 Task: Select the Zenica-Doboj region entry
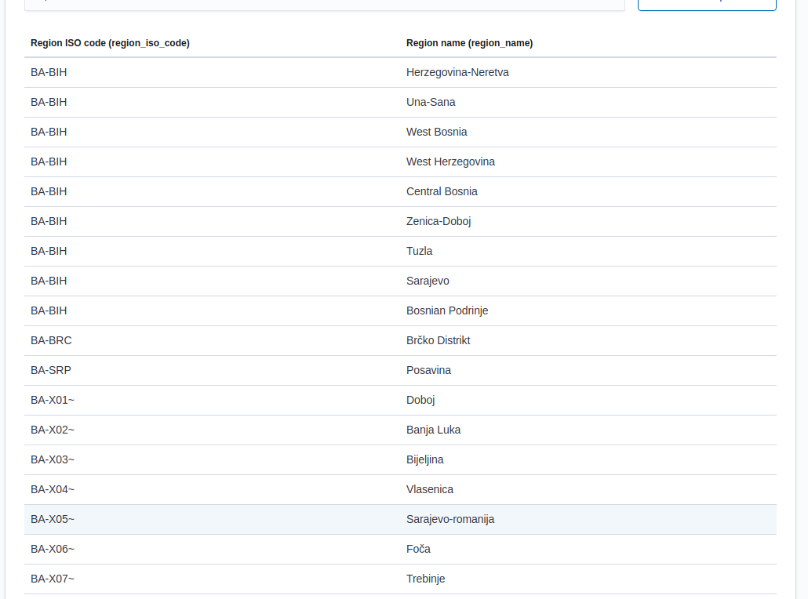coord(439,221)
